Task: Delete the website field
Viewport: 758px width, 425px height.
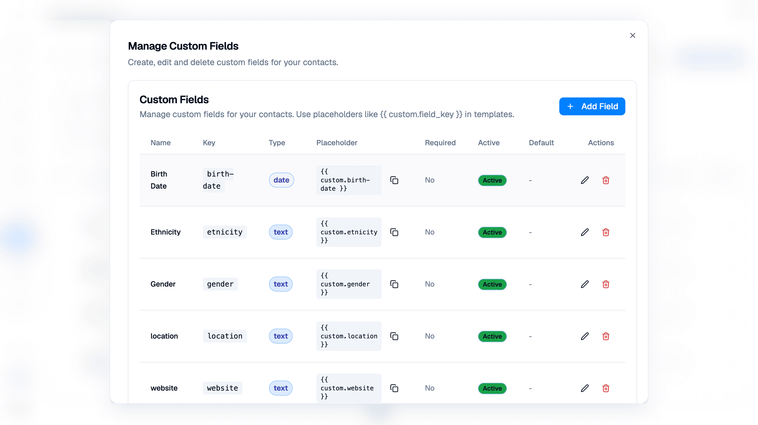Action: [x=606, y=388]
